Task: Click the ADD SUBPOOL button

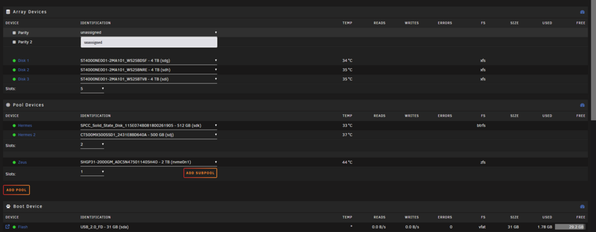Action: pyautogui.click(x=200, y=173)
